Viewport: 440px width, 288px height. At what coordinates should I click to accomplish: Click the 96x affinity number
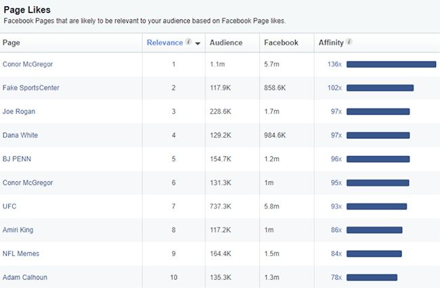click(336, 159)
